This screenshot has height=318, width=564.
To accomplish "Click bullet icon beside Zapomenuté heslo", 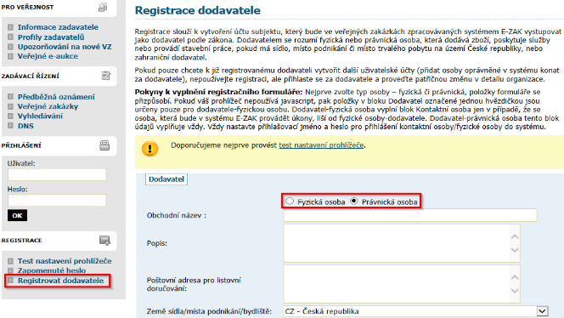I will click(x=10, y=270).
